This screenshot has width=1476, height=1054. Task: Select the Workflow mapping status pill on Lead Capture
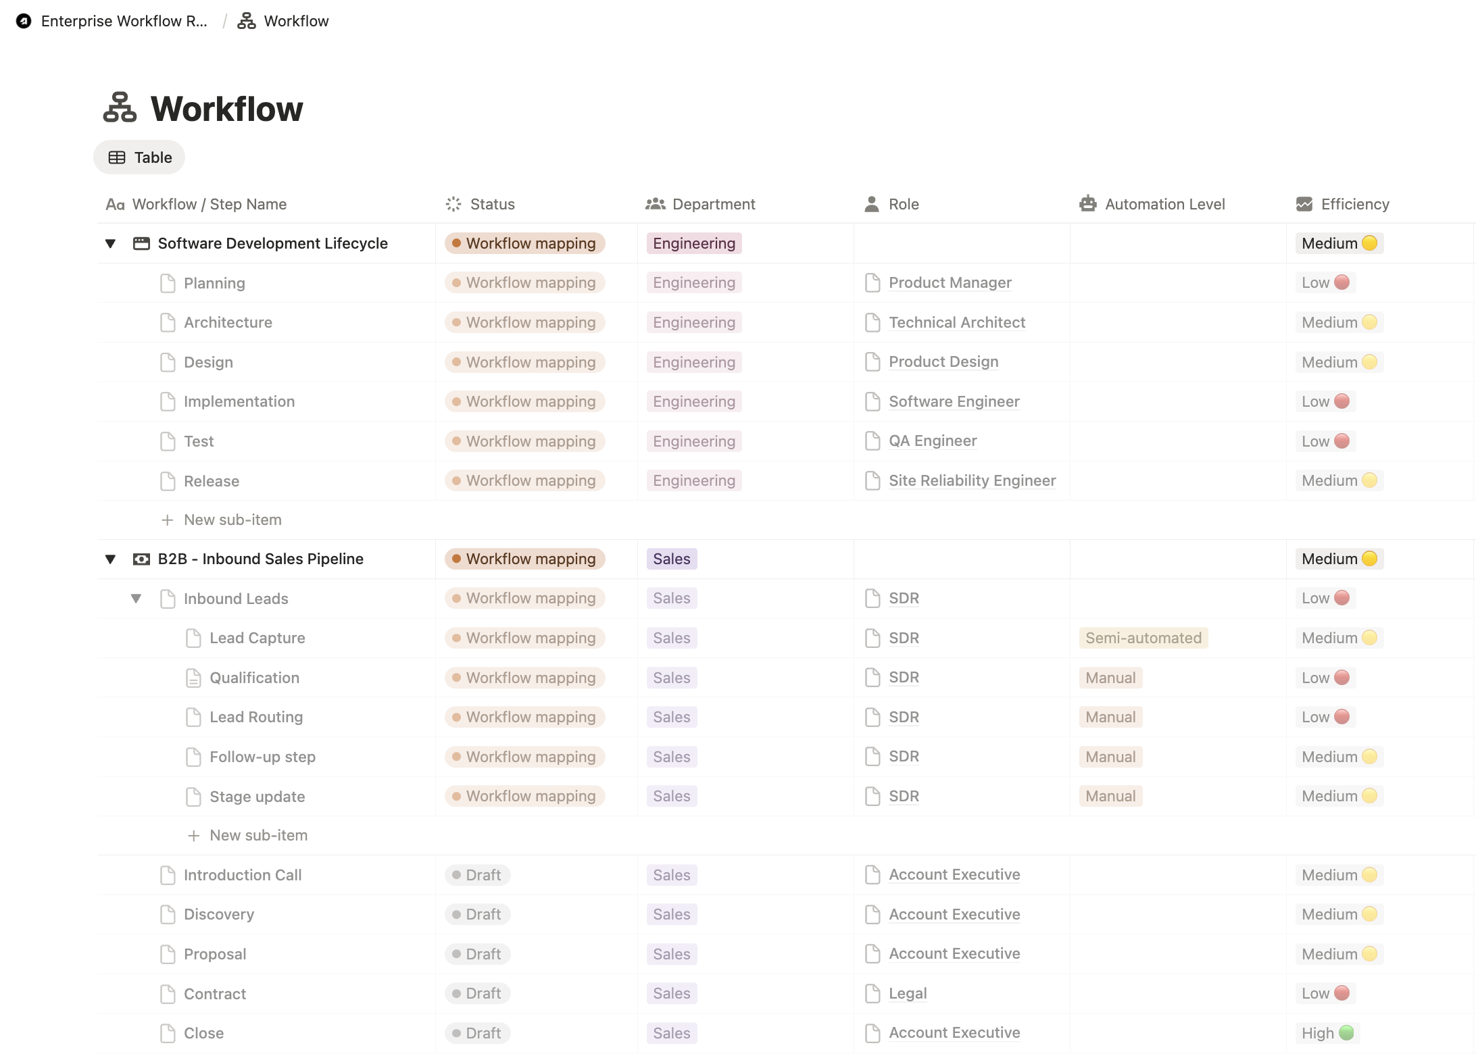[x=524, y=637]
